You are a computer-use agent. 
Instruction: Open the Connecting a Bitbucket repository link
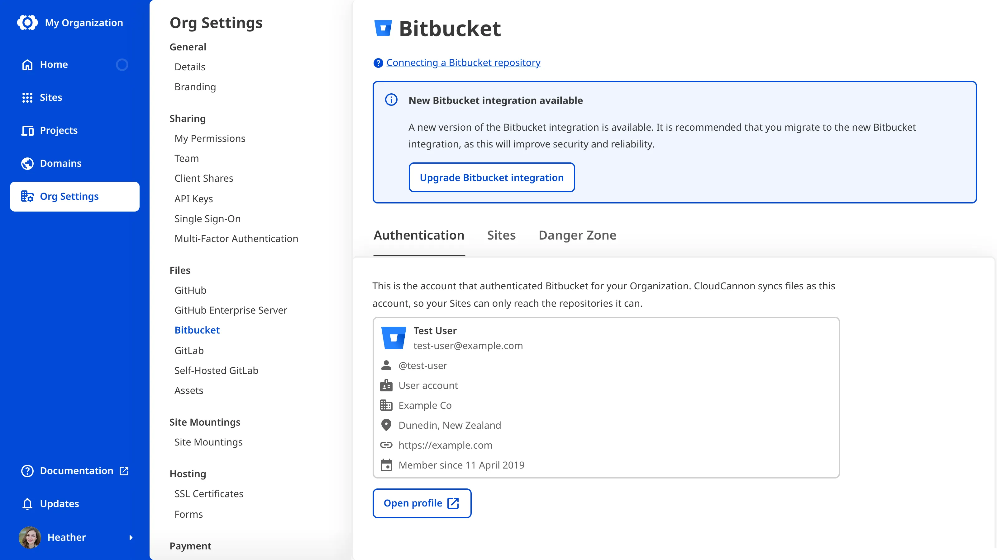click(463, 63)
